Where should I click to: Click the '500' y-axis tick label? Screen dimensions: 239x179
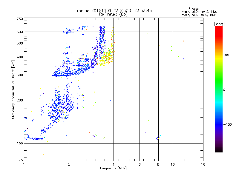pyautogui.click(x=20, y=43)
